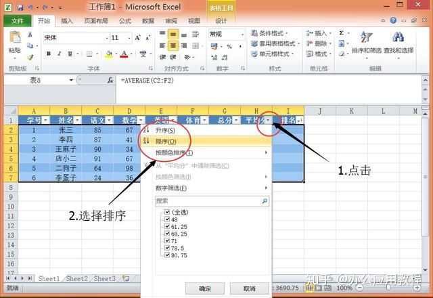This screenshot has height=298, width=433.
Task: Switch to the 公式 Formulas tab
Action: (x=125, y=21)
